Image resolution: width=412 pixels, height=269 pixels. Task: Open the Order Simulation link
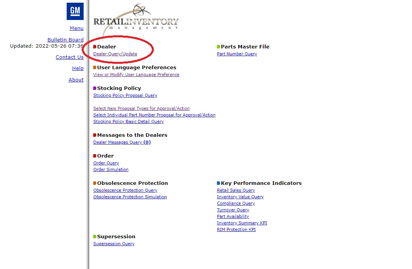(111, 169)
